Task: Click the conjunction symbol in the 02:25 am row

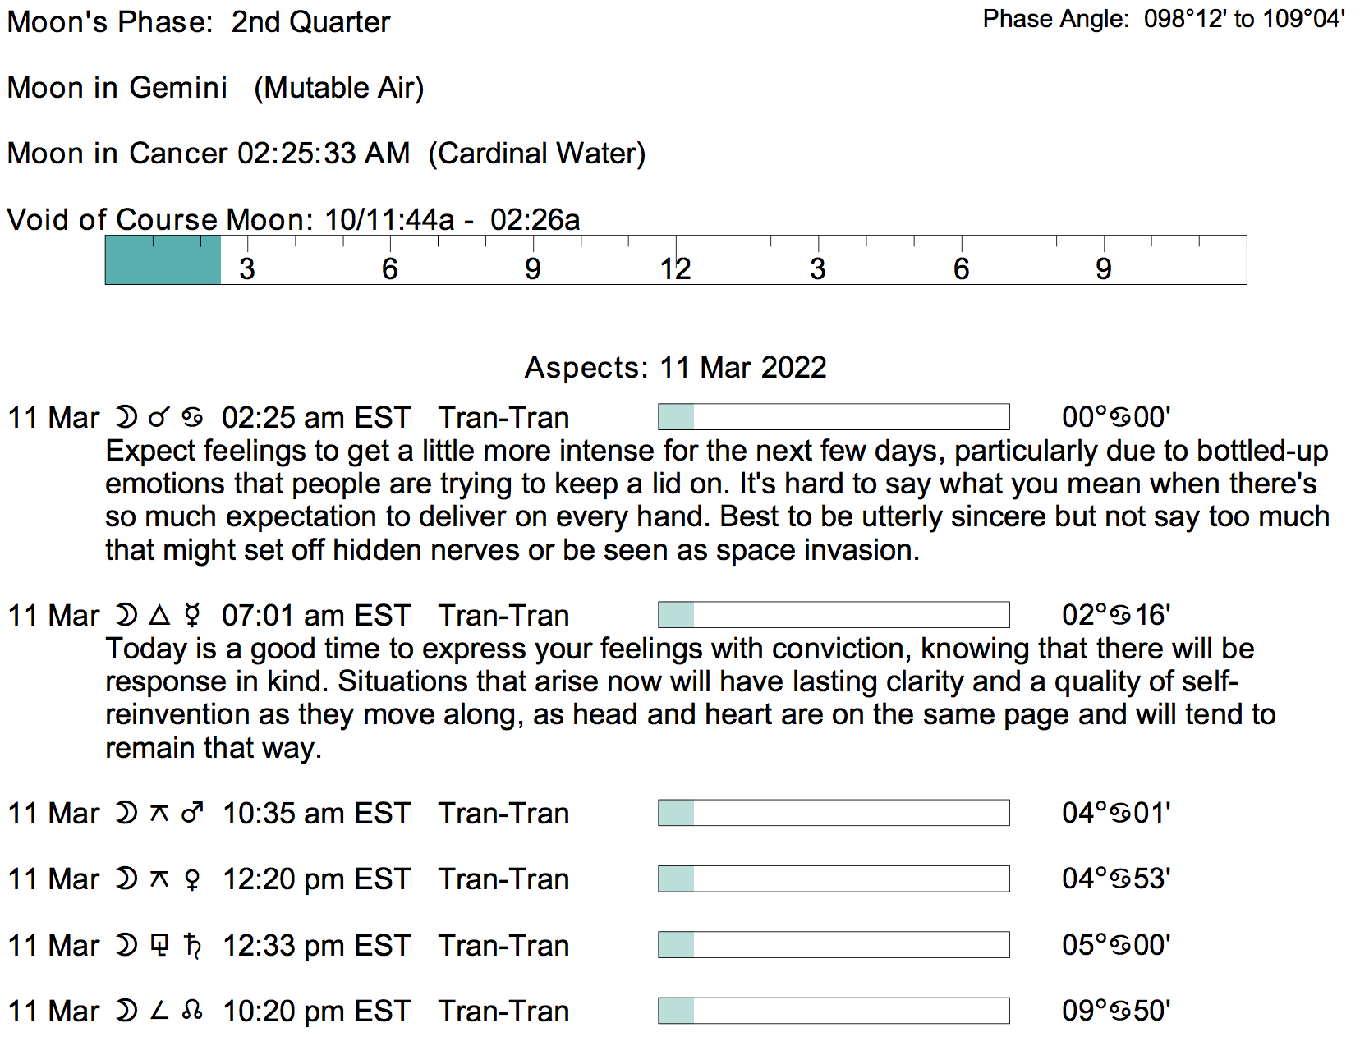Action: point(159,417)
